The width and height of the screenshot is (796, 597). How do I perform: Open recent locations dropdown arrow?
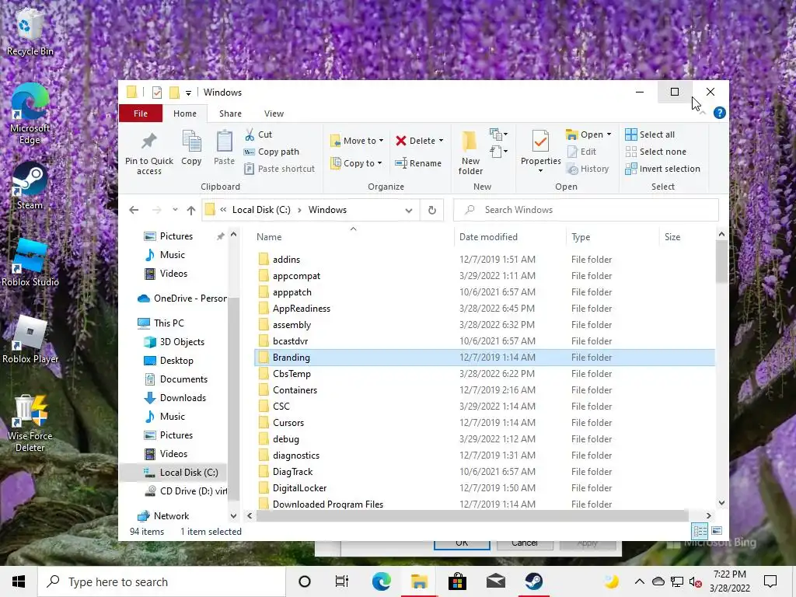175,210
